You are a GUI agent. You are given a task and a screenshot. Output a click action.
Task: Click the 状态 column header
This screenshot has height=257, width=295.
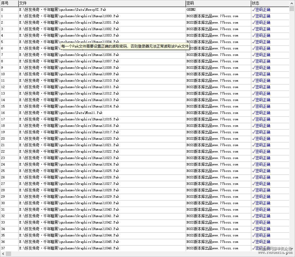point(270,3)
